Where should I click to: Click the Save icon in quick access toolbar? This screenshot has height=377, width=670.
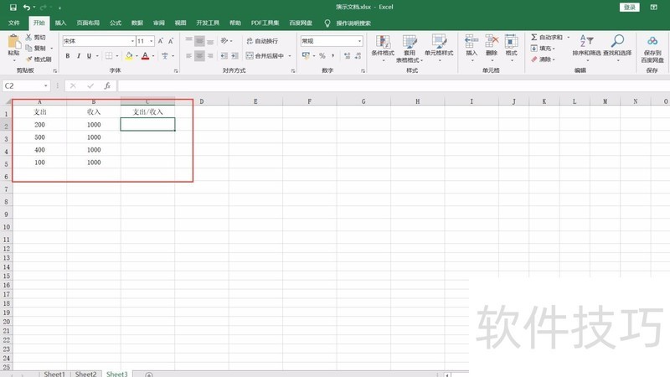pos(13,7)
